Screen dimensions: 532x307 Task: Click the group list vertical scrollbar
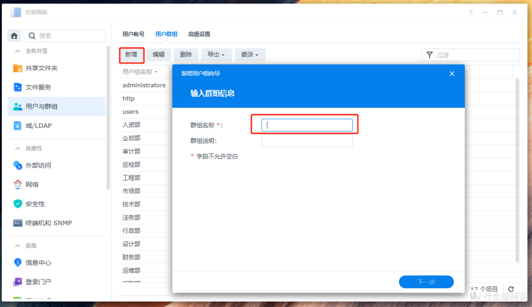point(517,170)
